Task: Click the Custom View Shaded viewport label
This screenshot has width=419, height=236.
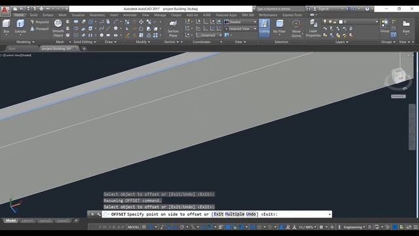Action: [x=16, y=55]
